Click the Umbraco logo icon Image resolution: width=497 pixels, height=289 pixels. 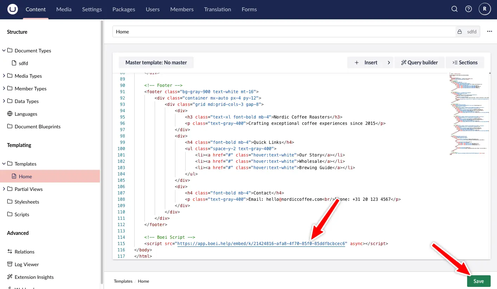[13, 9]
